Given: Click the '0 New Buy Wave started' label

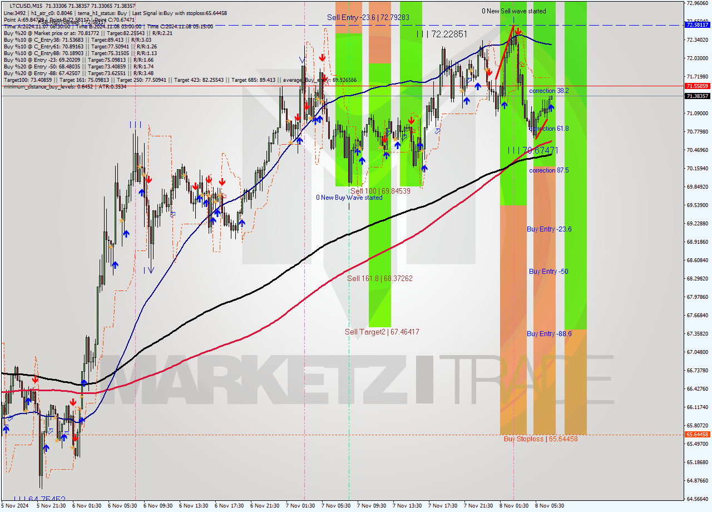Looking at the screenshot, I should [349, 198].
